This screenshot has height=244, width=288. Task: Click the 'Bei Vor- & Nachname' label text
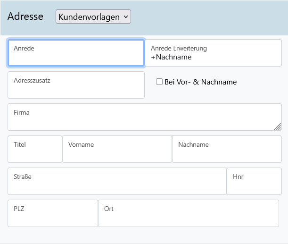click(201, 82)
